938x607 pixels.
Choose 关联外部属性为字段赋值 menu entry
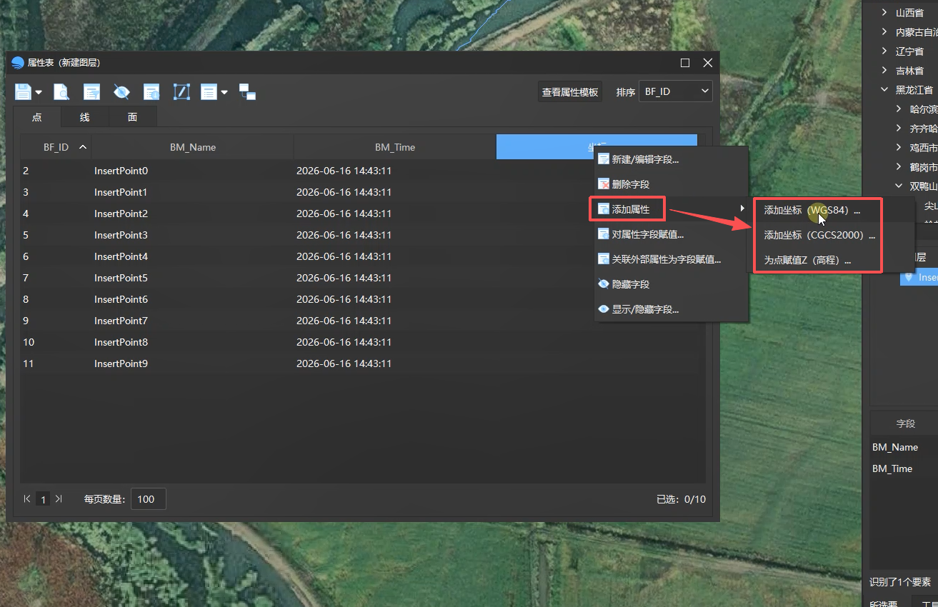pos(671,259)
